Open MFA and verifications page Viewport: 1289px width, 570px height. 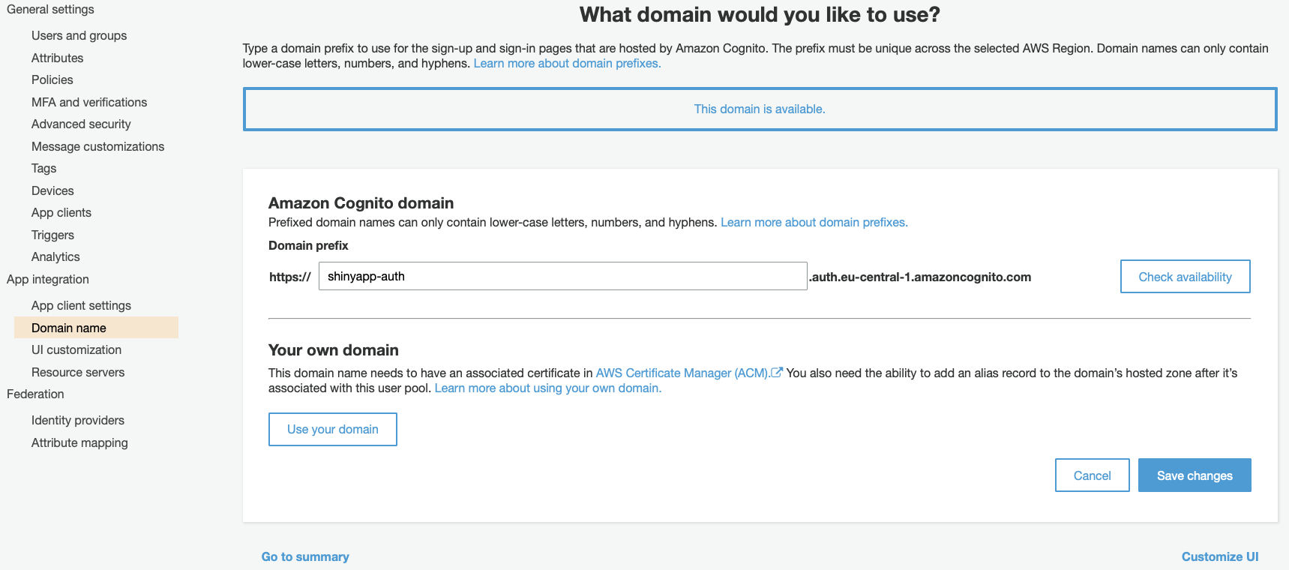tap(89, 102)
